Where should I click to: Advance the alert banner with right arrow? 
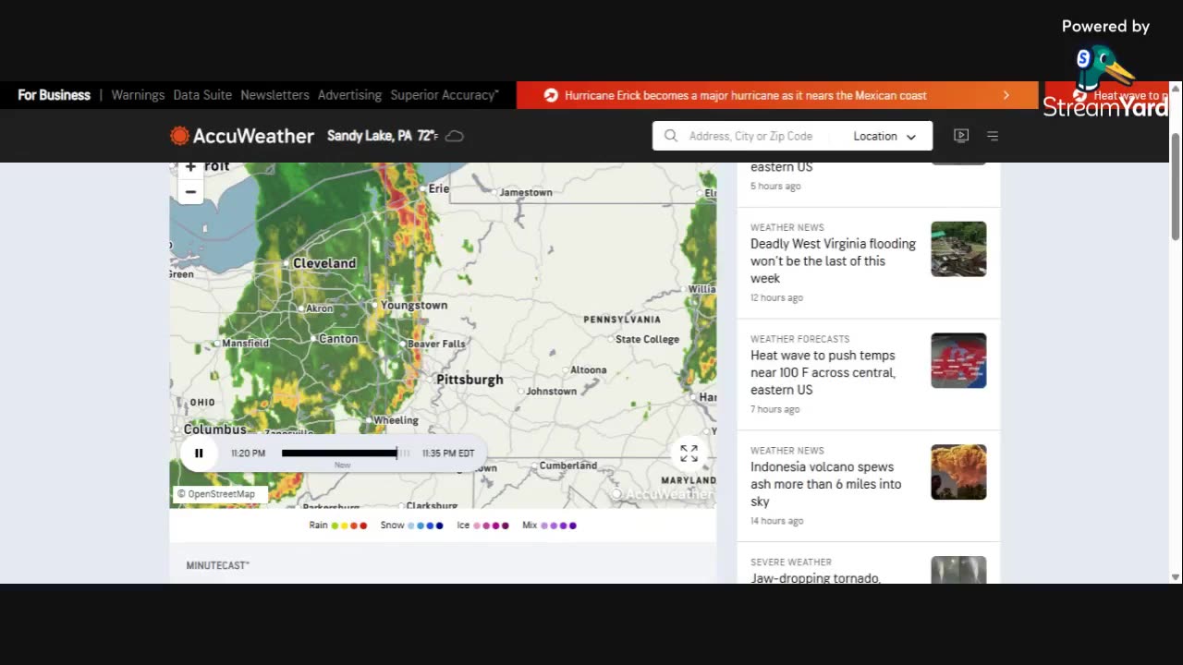(1006, 95)
